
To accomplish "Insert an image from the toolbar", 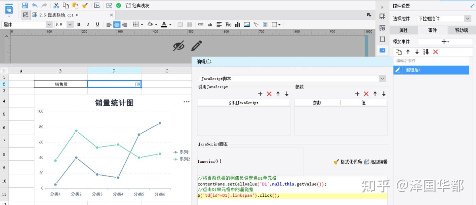I will [247, 24].
